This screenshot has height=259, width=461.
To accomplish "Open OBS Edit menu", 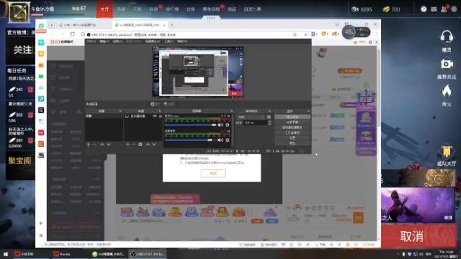I will (104, 41).
